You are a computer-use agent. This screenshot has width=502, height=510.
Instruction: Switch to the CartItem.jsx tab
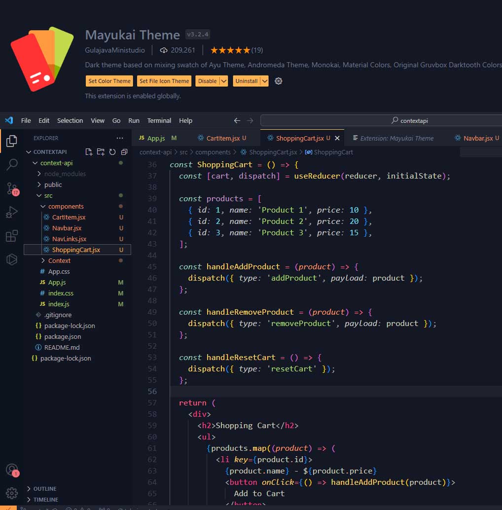pyautogui.click(x=222, y=138)
